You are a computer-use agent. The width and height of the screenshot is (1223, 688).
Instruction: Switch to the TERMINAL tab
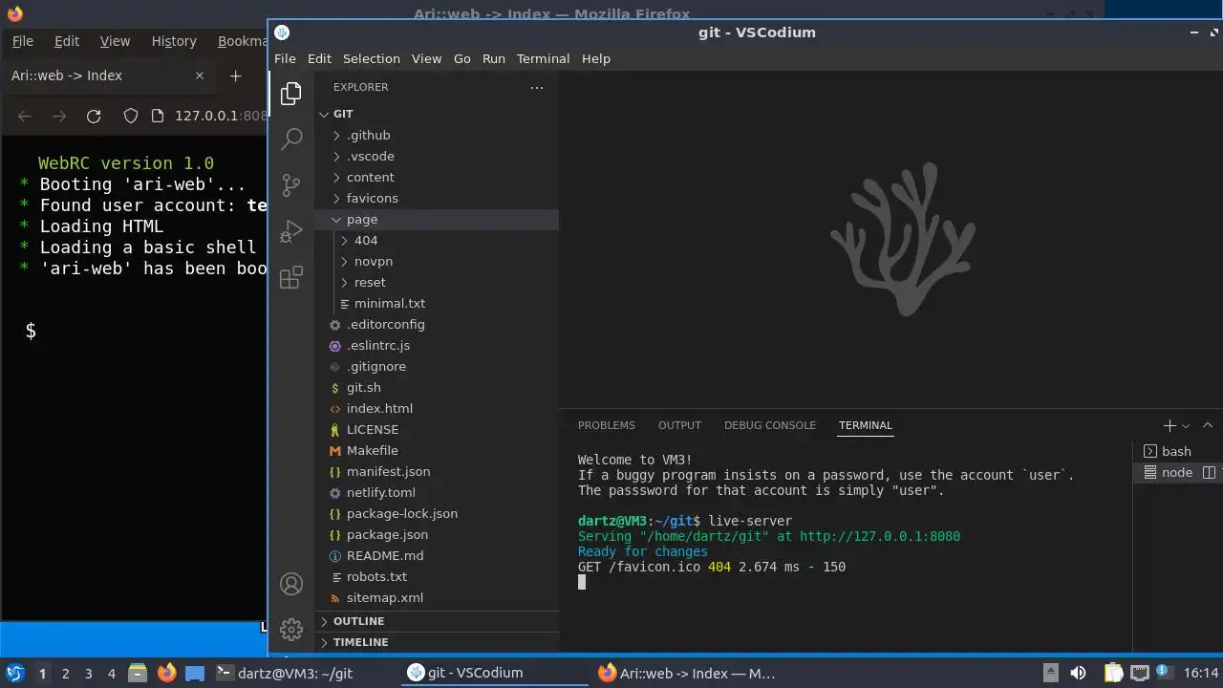tap(866, 425)
